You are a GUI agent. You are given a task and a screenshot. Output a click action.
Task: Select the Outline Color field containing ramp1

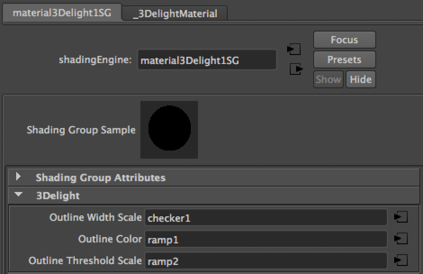(x=265, y=239)
